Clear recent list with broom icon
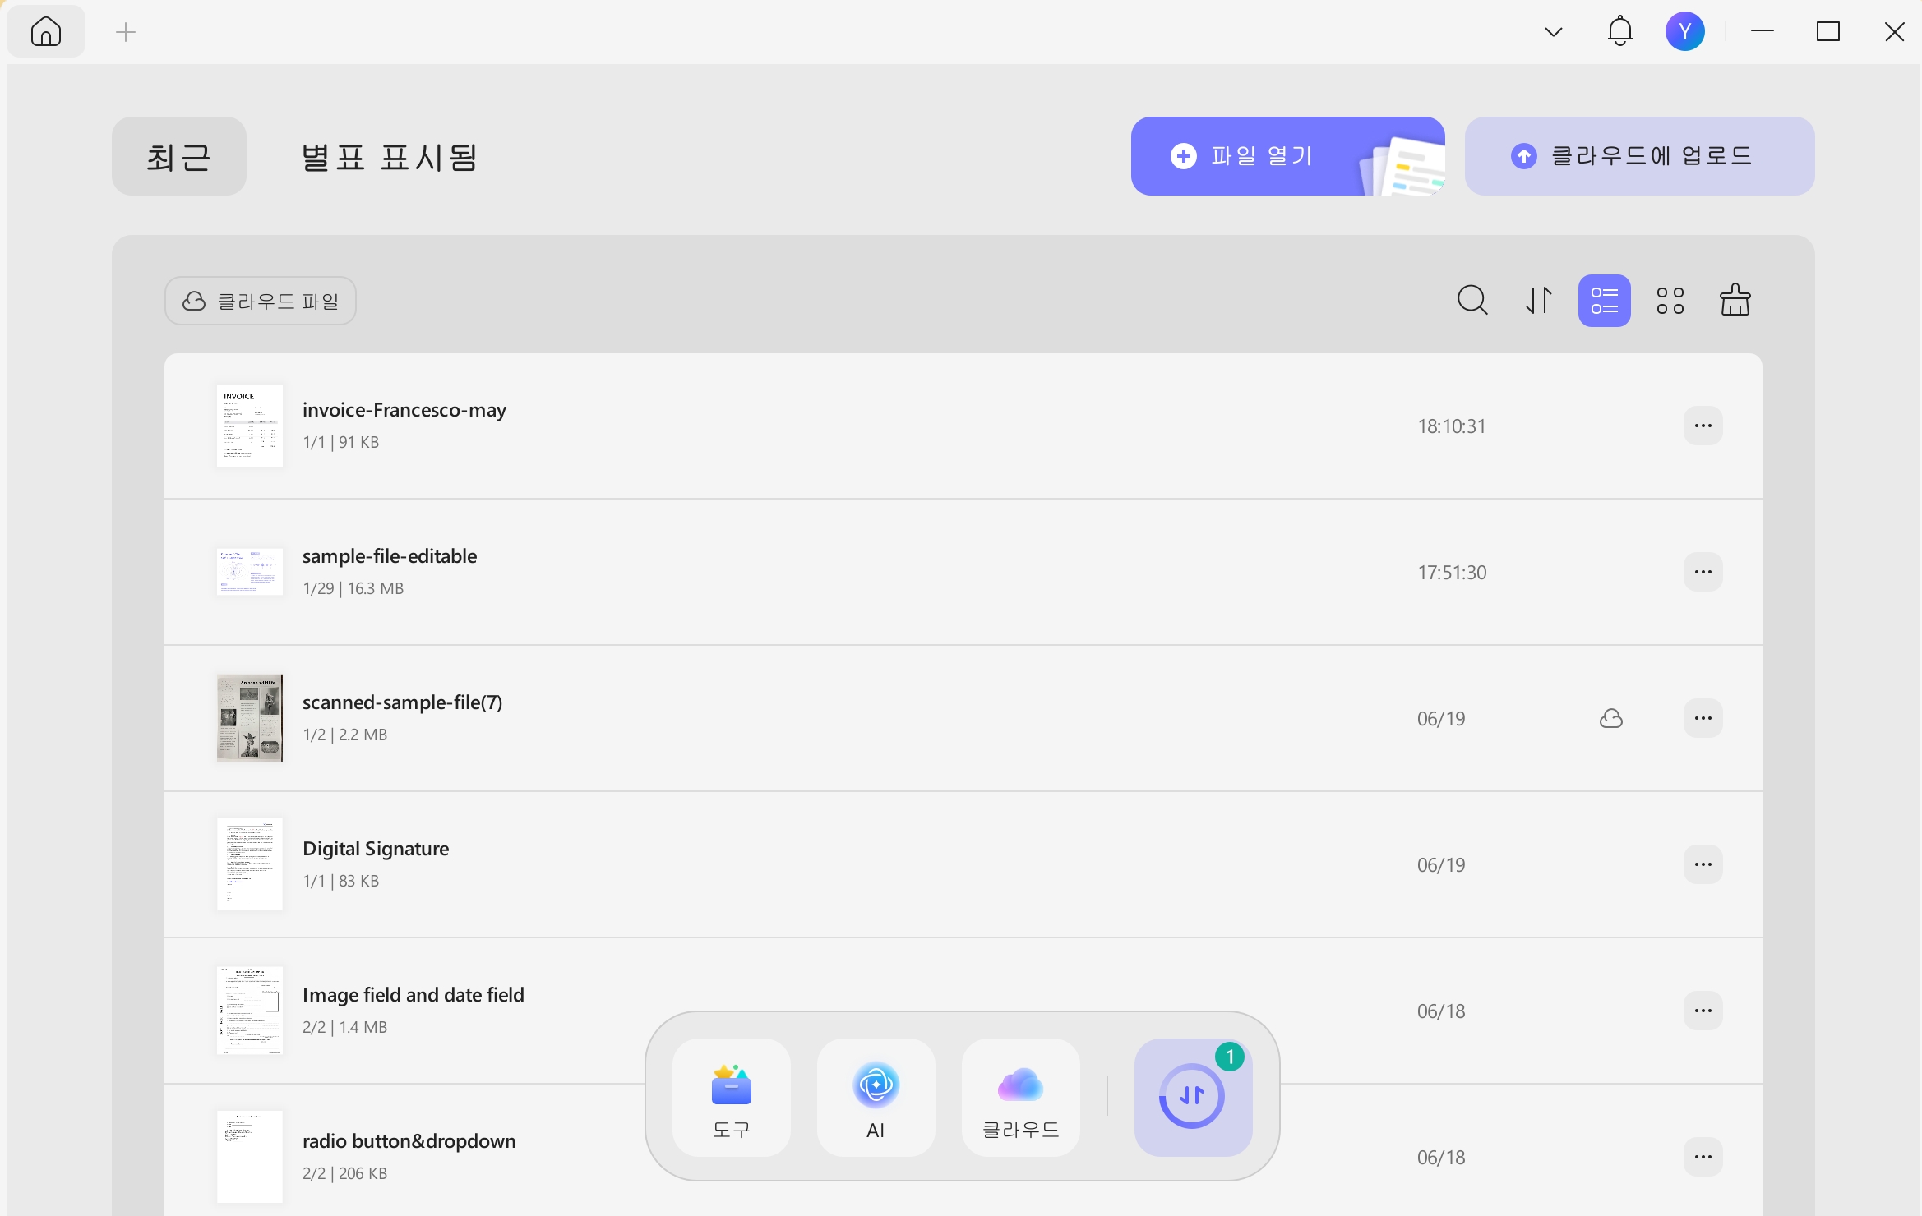Image resolution: width=1922 pixels, height=1216 pixels. [x=1735, y=300]
